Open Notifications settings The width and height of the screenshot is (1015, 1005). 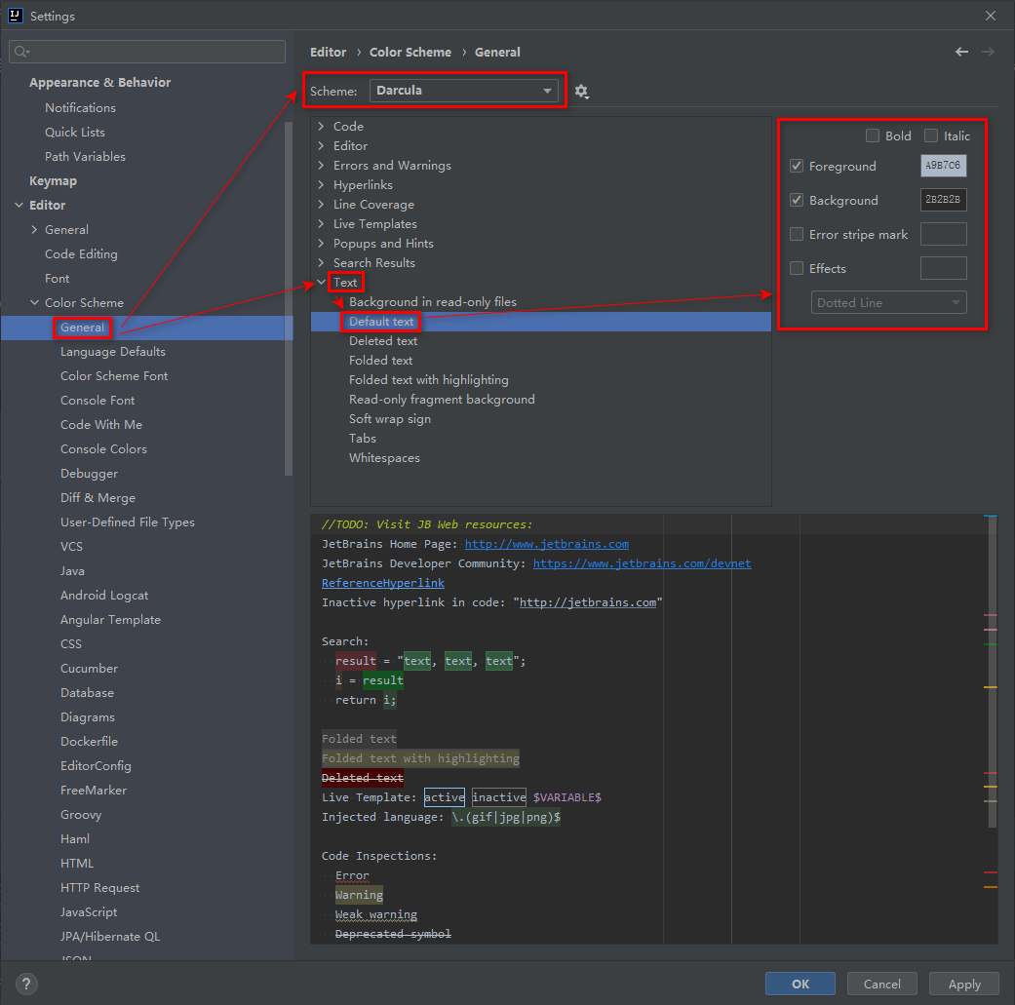click(x=80, y=107)
